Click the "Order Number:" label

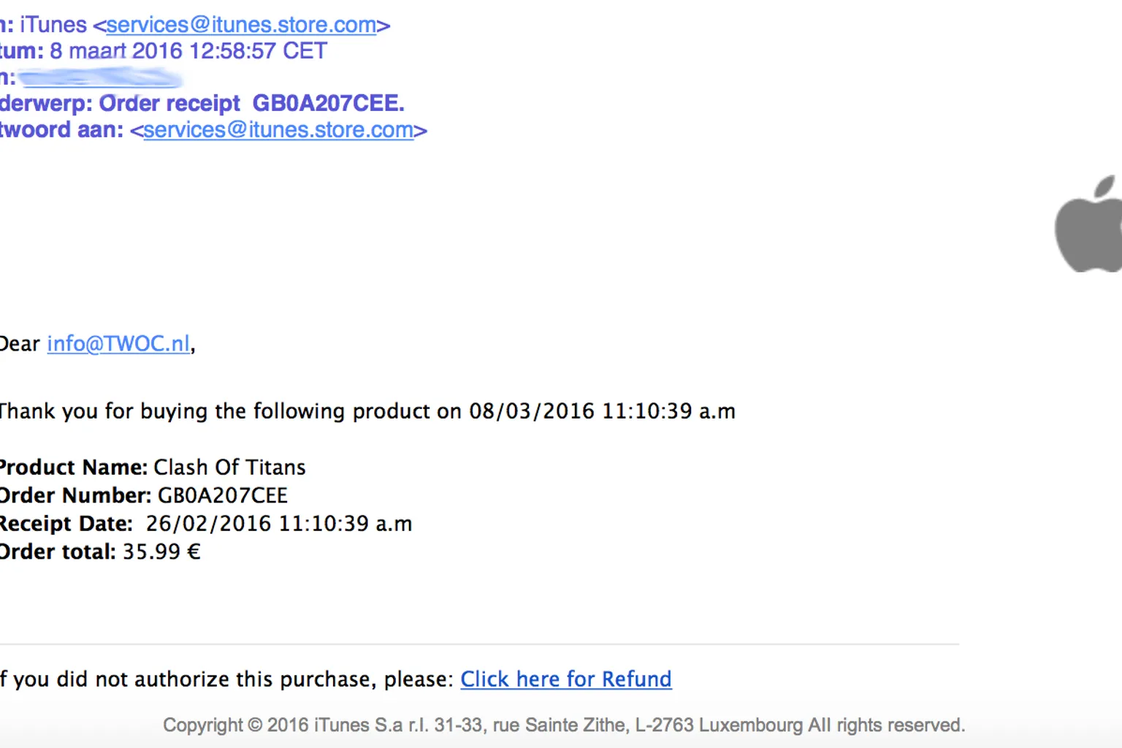75,496
